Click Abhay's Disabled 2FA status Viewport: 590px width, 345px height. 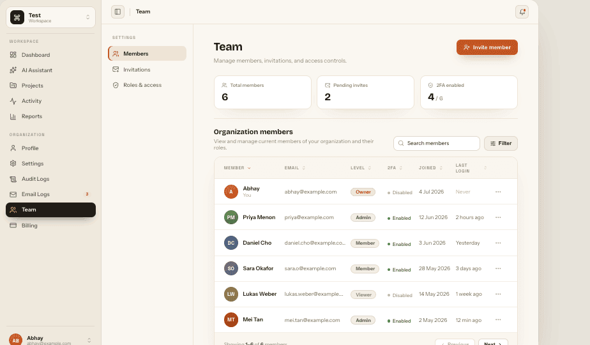[x=400, y=192]
